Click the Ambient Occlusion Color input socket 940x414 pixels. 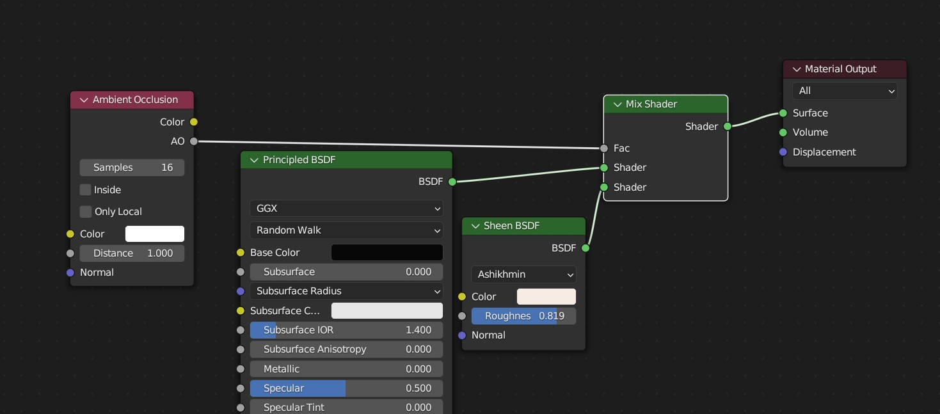point(70,234)
